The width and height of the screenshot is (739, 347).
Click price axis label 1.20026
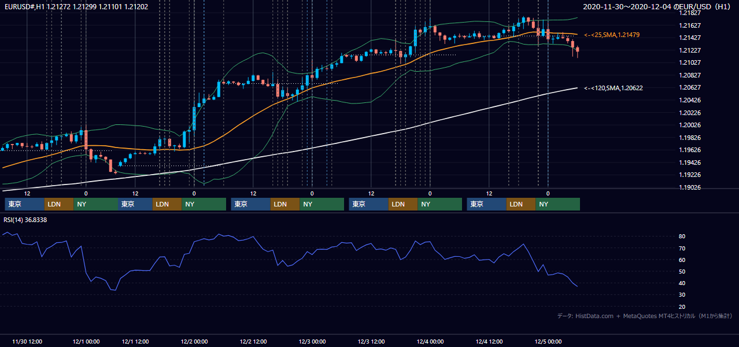click(690, 125)
